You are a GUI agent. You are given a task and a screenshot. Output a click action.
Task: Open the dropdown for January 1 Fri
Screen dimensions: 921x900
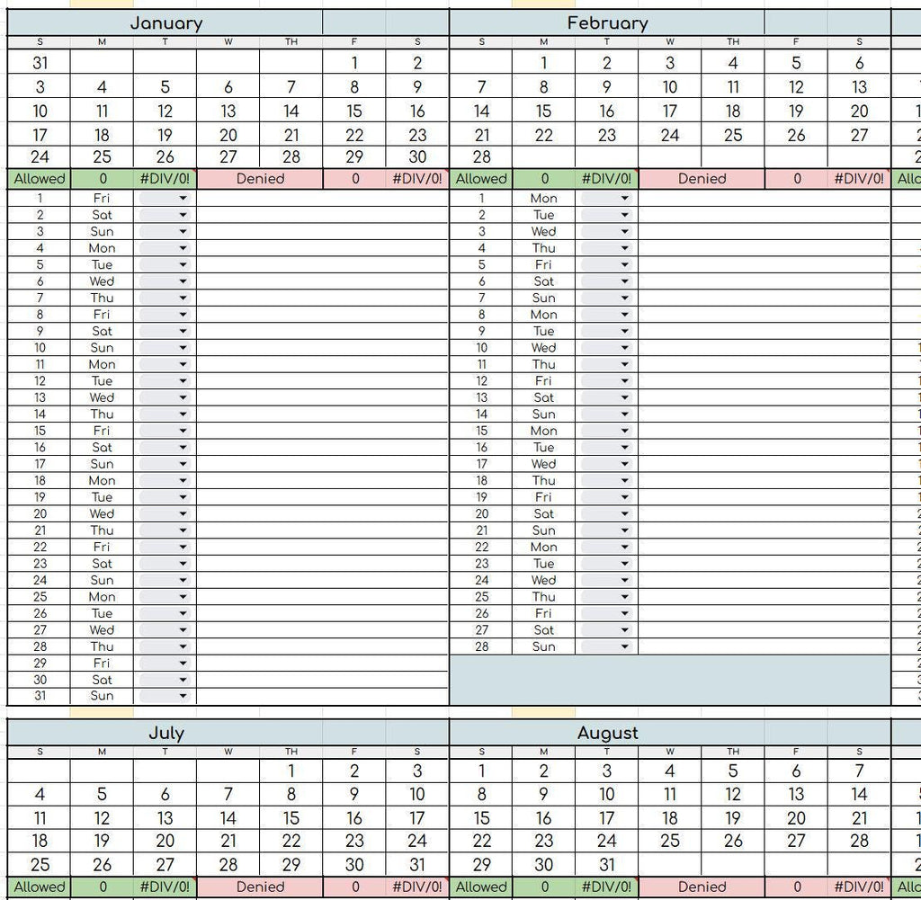tap(165, 198)
